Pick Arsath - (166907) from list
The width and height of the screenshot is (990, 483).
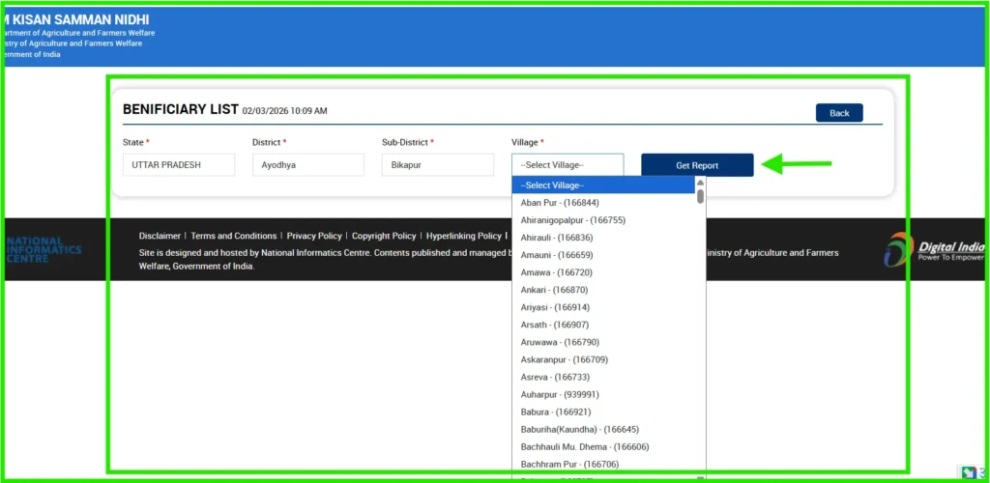tap(603, 325)
